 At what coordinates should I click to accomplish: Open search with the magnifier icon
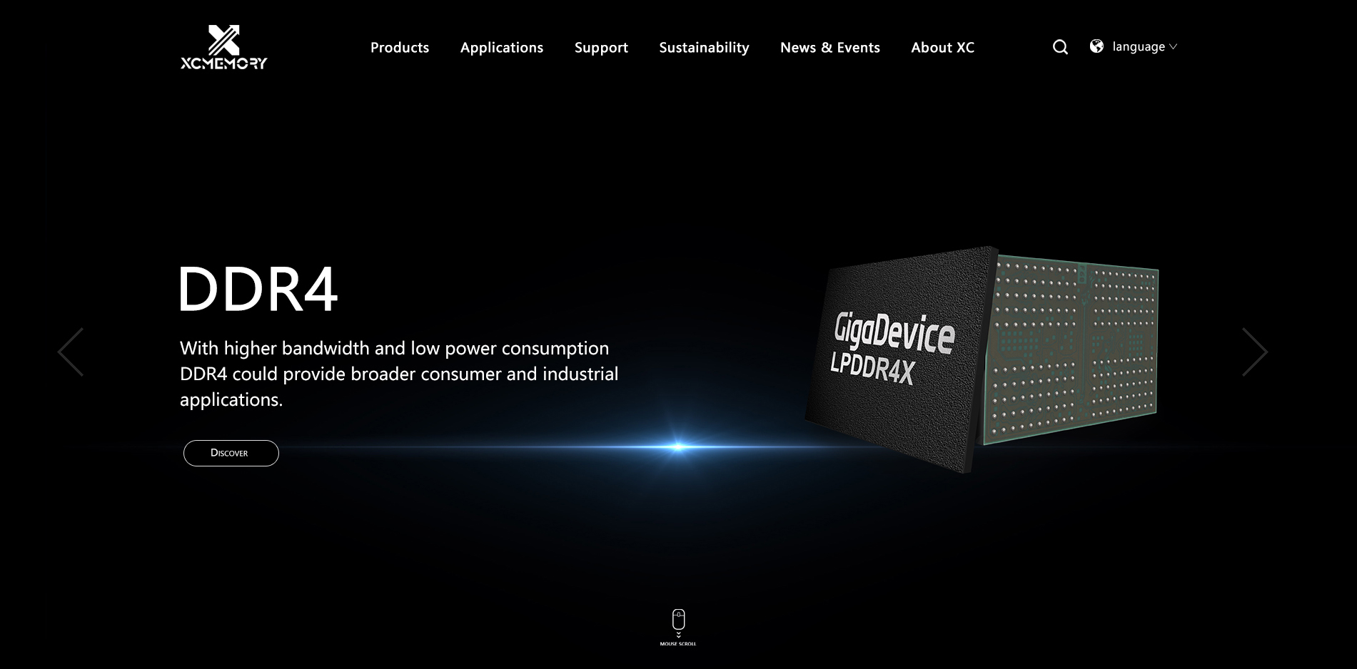click(x=1060, y=47)
